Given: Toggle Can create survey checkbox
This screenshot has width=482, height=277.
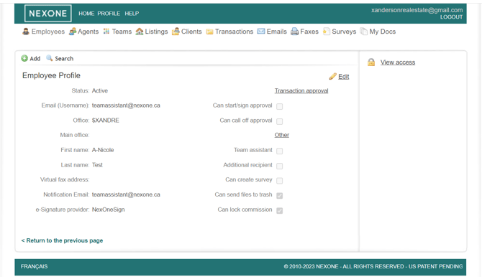Looking at the screenshot, I should click(279, 181).
